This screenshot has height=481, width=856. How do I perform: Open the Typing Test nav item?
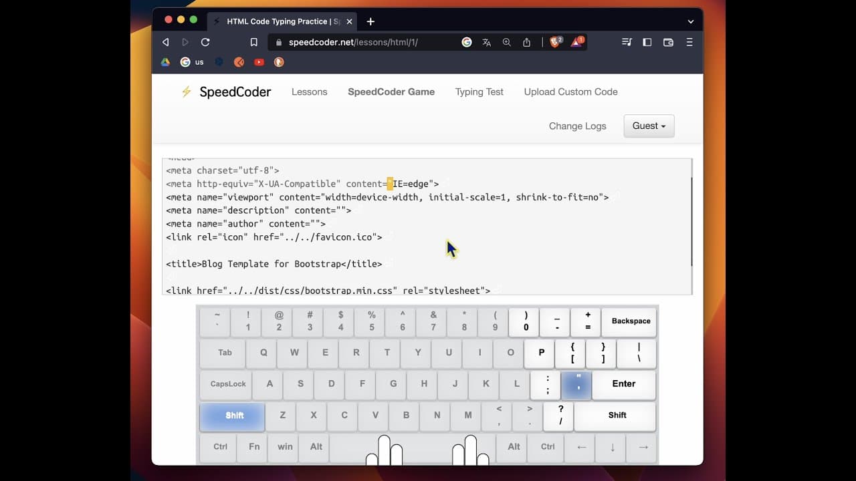(x=479, y=92)
